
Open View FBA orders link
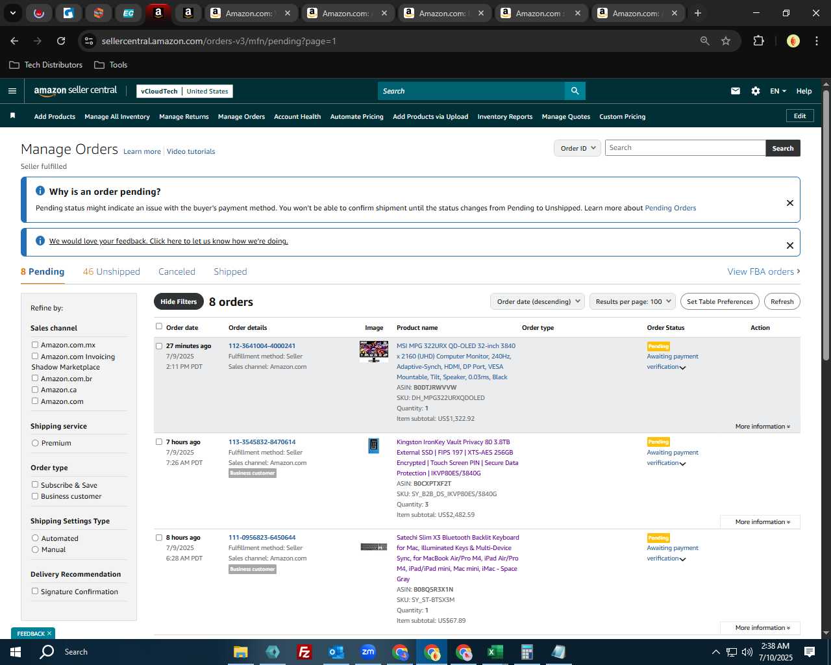(x=763, y=271)
